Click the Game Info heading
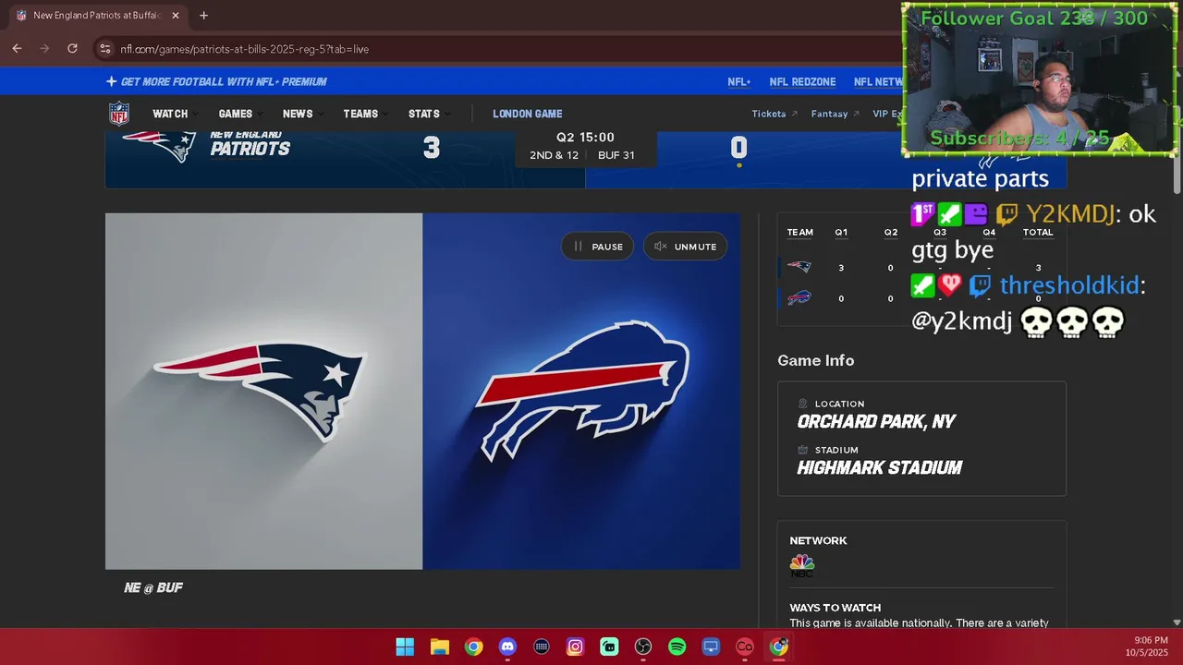The height and width of the screenshot is (665, 1183). click(x=815, y=360)
